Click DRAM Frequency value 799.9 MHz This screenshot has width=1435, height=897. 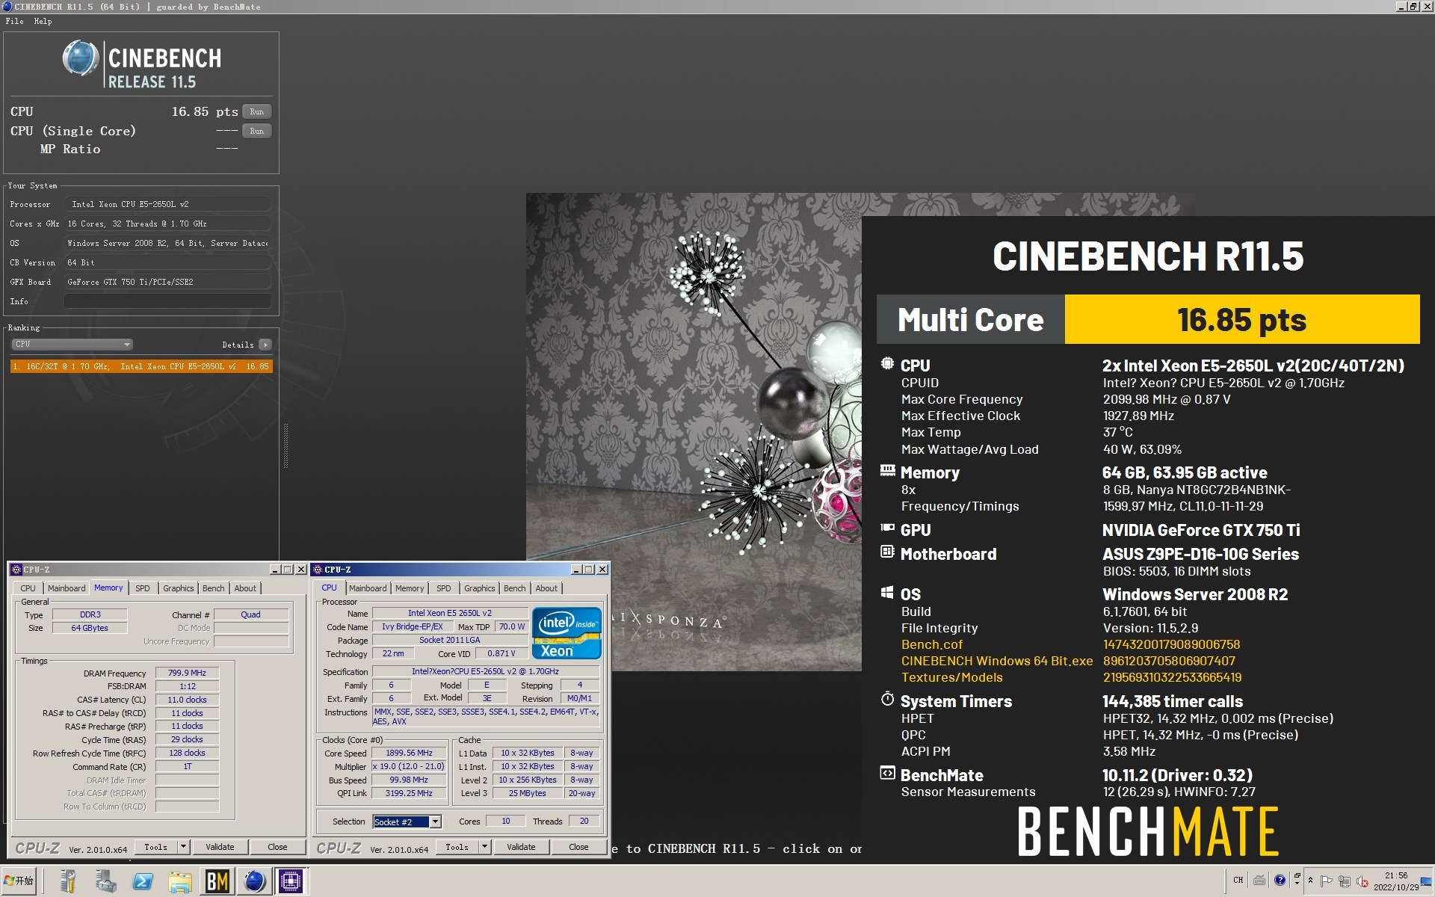click(x=187, y=673)
